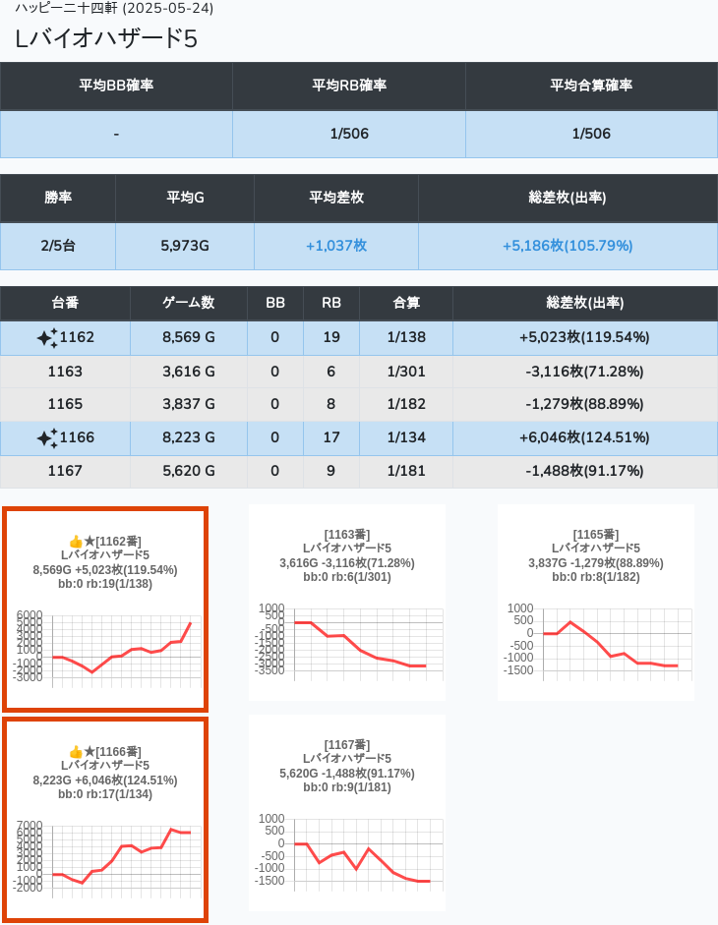Click machine number 1163 in table

pyautogui.click(x=65, y=372)
